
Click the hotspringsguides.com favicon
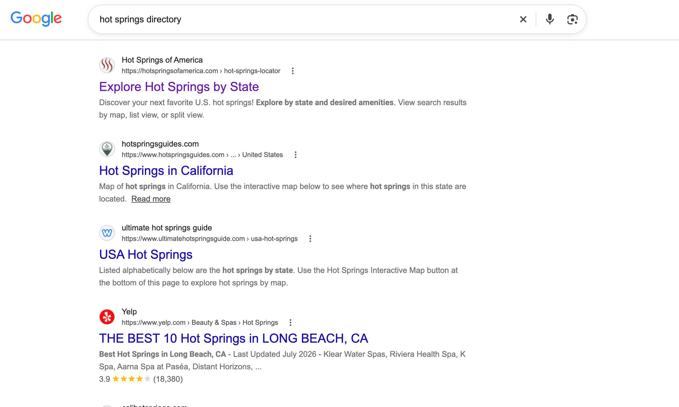pos(107,149)
